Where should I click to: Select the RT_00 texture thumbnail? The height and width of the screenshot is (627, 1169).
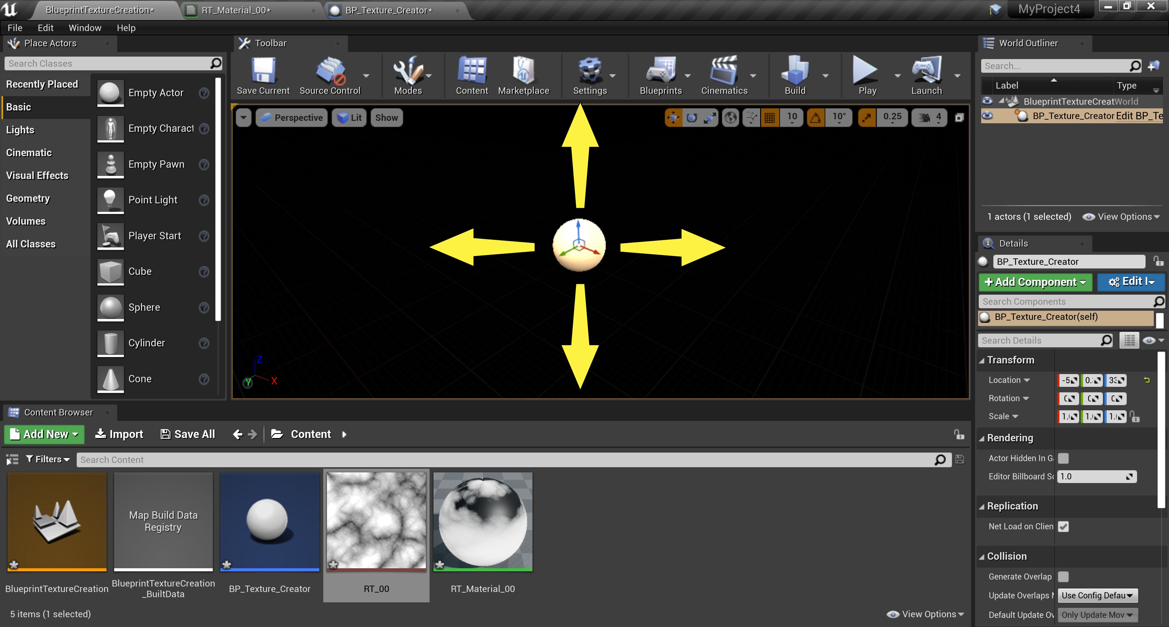click(x=376, y=521)
